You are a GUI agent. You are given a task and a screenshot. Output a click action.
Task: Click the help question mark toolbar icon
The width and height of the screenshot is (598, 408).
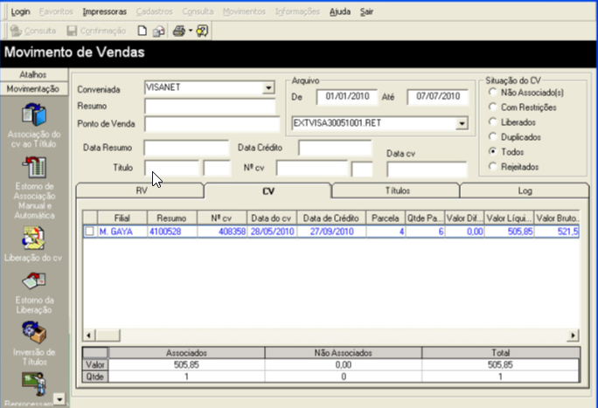click(x=202, y=31)
